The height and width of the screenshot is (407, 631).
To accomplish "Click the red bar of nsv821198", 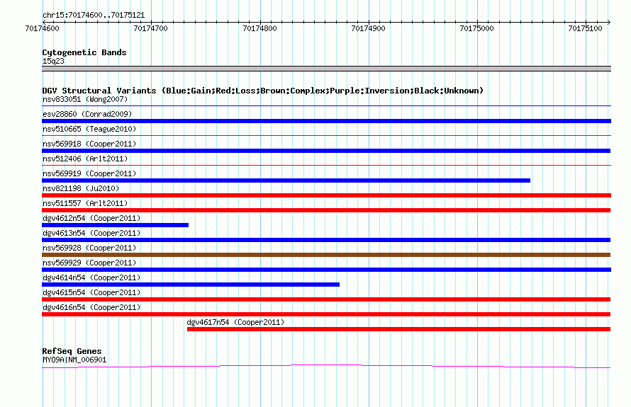I will 326,195.
